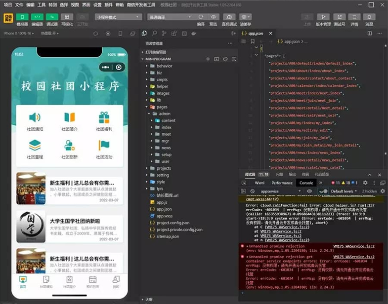This screenshot has height=304, width=388.
Task: Refresh the MINIPROGRAM file explorer
Action: coord(225,59)
